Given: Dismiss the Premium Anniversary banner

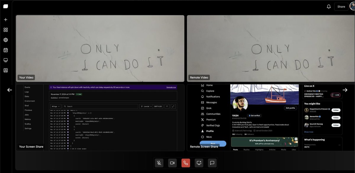Looking at the screenshot, I should (296, 139).
